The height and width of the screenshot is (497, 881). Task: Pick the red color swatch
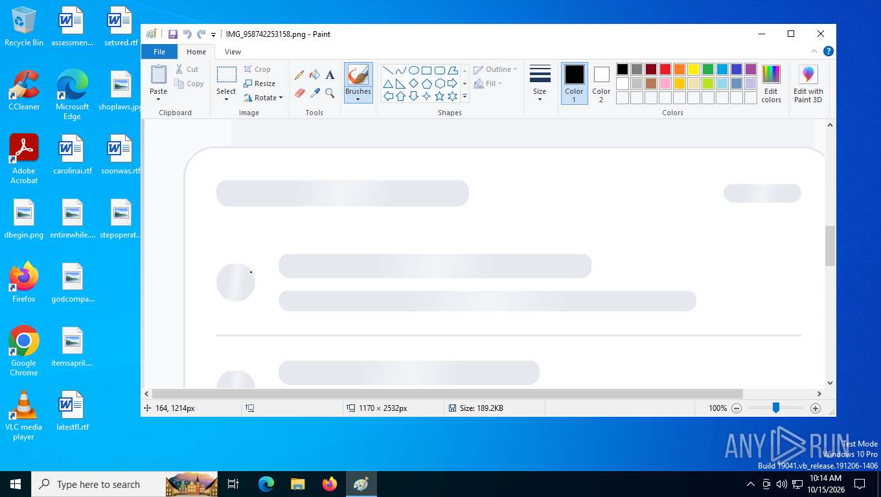665,69
